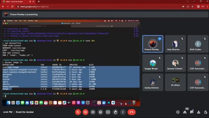Open the 35 others participant tile
209x118 pixels.
175,82
